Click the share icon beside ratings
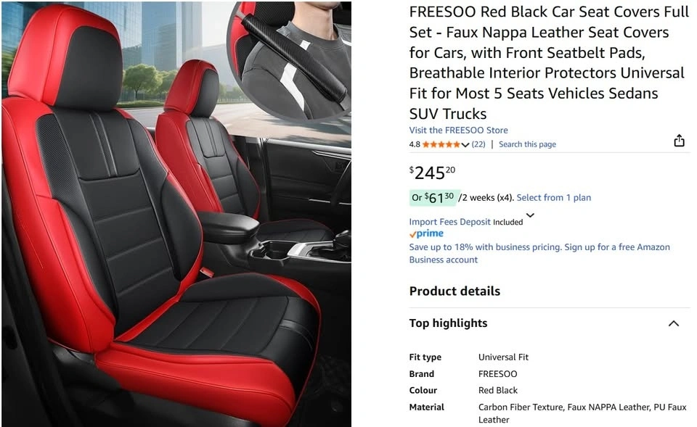This screenshot has height=427, width=697. point(679,141)
